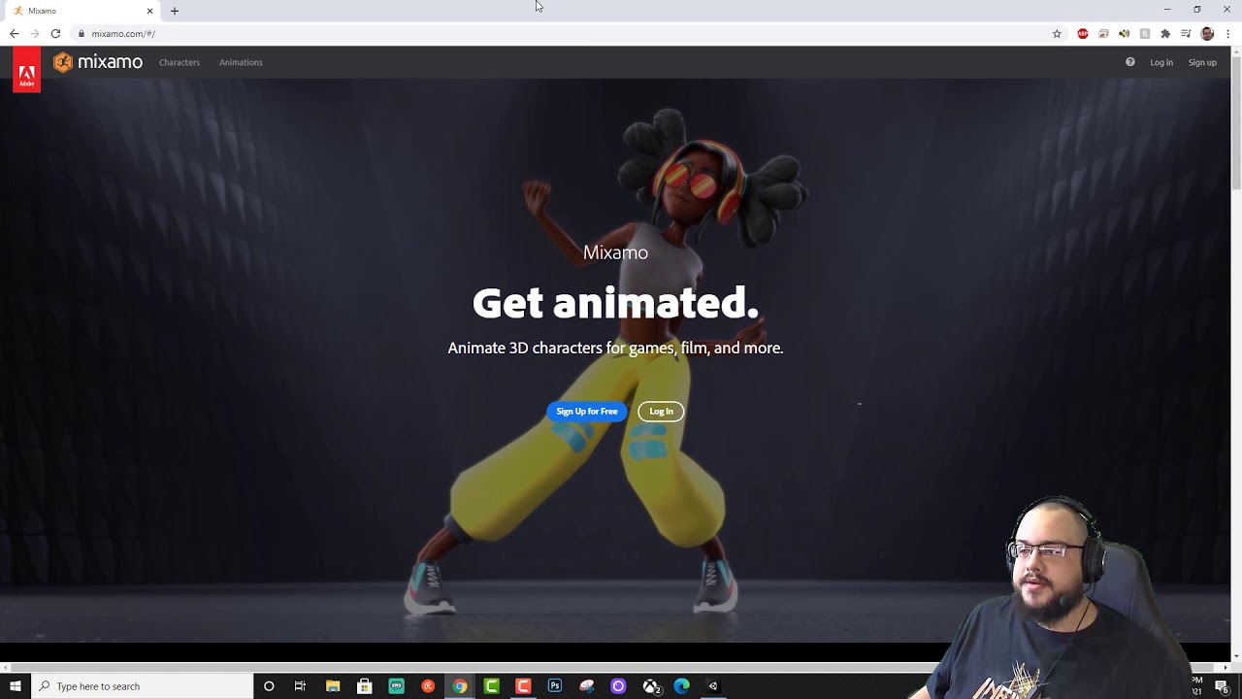Open Unity icon on taskbar
The width and height of the screenshot is (1242, 699).
click(713, 686)
